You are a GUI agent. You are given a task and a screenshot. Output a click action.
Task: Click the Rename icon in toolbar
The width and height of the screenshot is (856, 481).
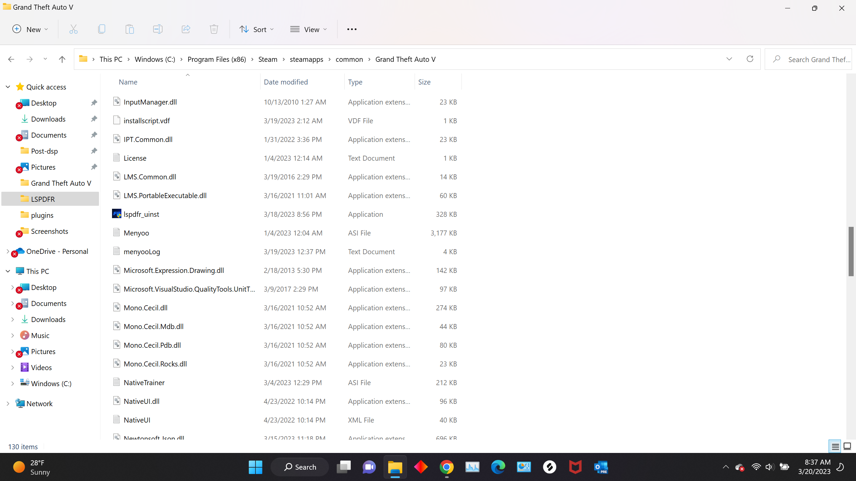click(x=157, y=29)
